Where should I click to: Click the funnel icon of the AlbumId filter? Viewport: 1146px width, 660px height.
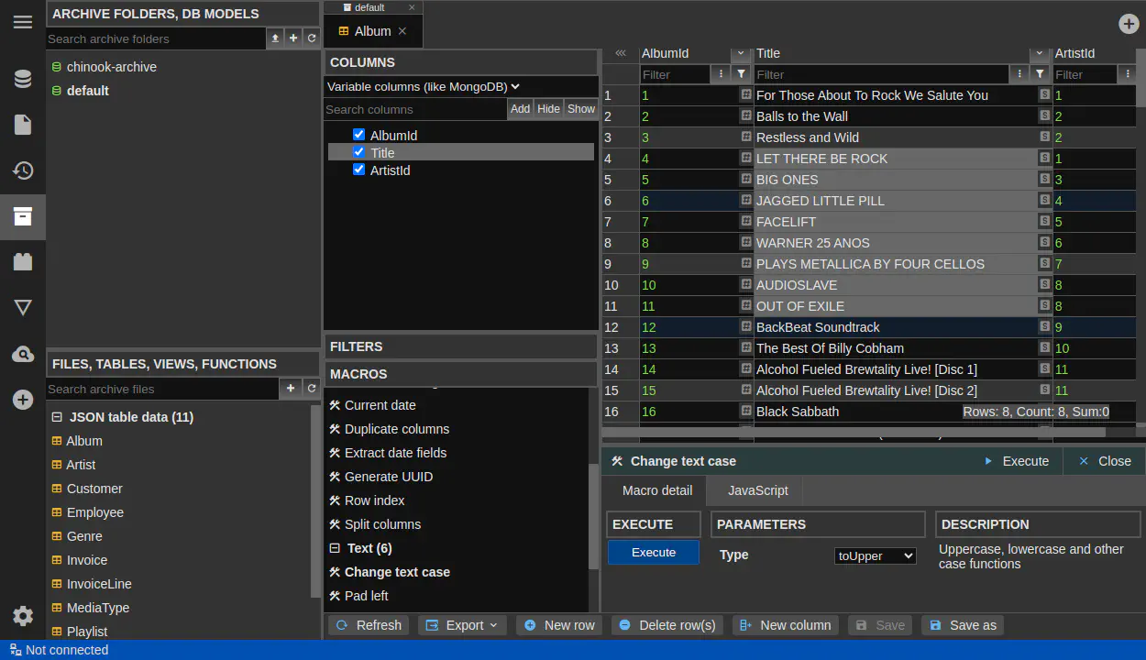tap(741, 74)
